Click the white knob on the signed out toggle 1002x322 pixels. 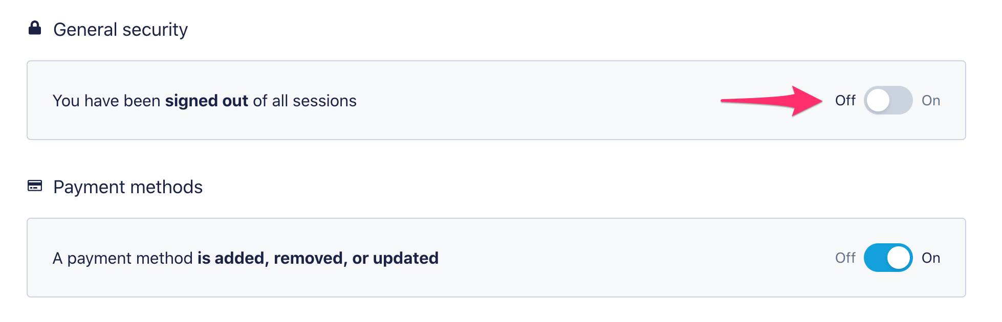[878, 100]
